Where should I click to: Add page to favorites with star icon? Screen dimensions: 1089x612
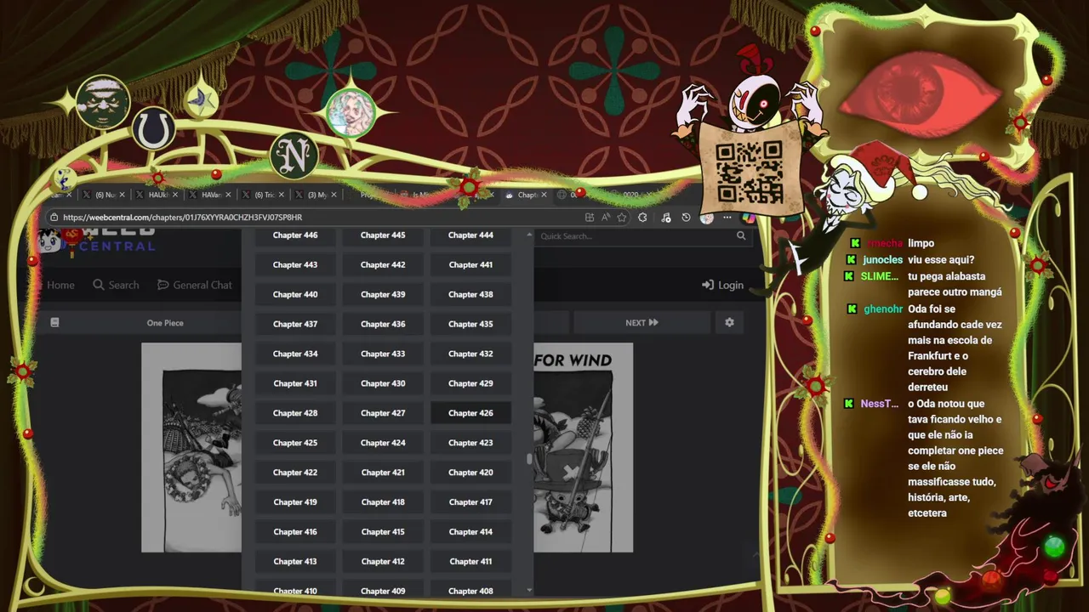click(x=622, y=218)
